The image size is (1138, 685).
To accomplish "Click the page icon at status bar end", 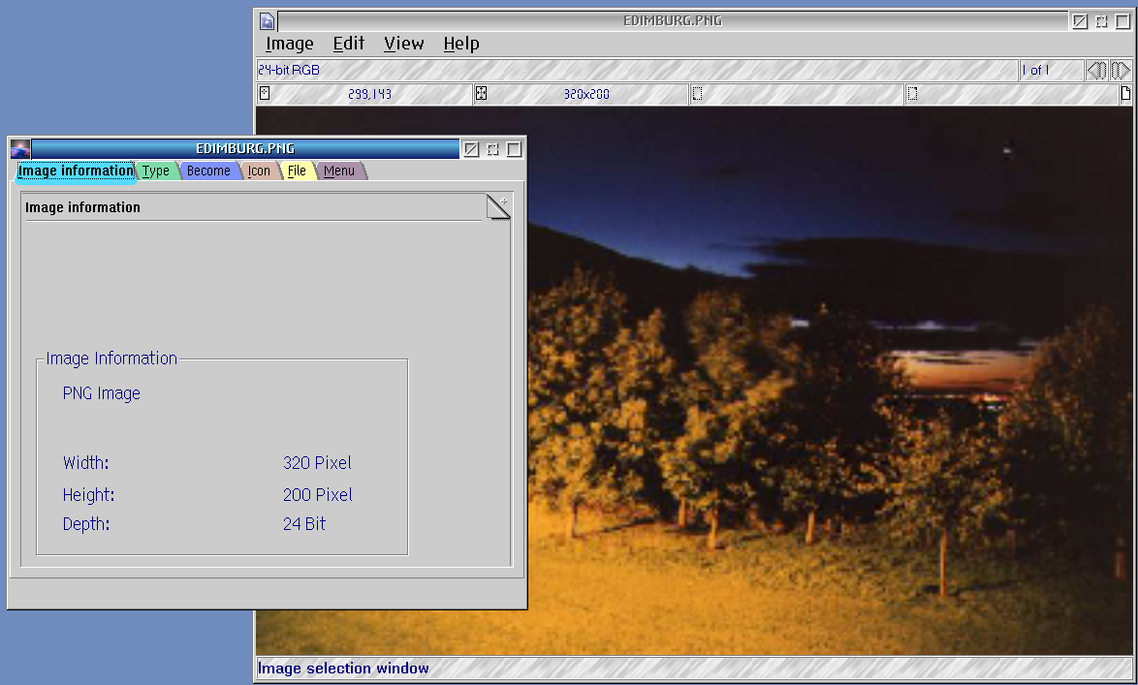I will [1125, 94].
